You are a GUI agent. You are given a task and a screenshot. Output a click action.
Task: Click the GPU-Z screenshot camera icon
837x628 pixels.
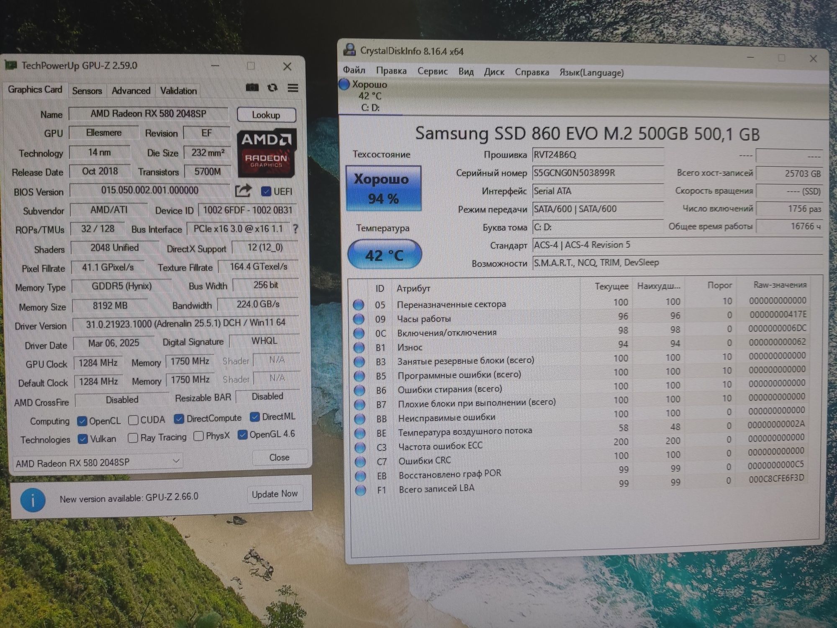pos(252,88)
